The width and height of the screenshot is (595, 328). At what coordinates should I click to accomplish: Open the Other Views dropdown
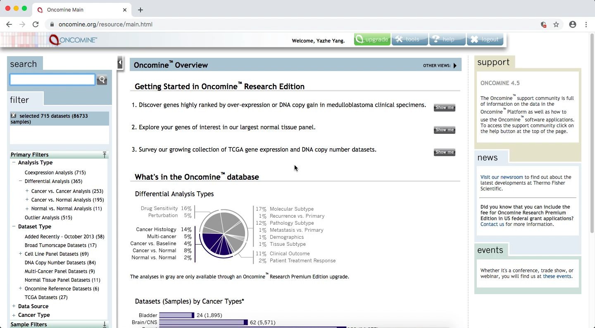tap(440, 65)
